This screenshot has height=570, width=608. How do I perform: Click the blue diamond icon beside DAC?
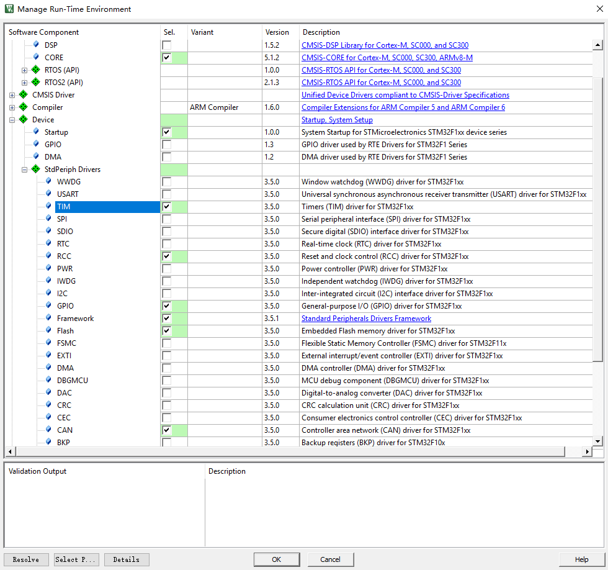[48, 392]
